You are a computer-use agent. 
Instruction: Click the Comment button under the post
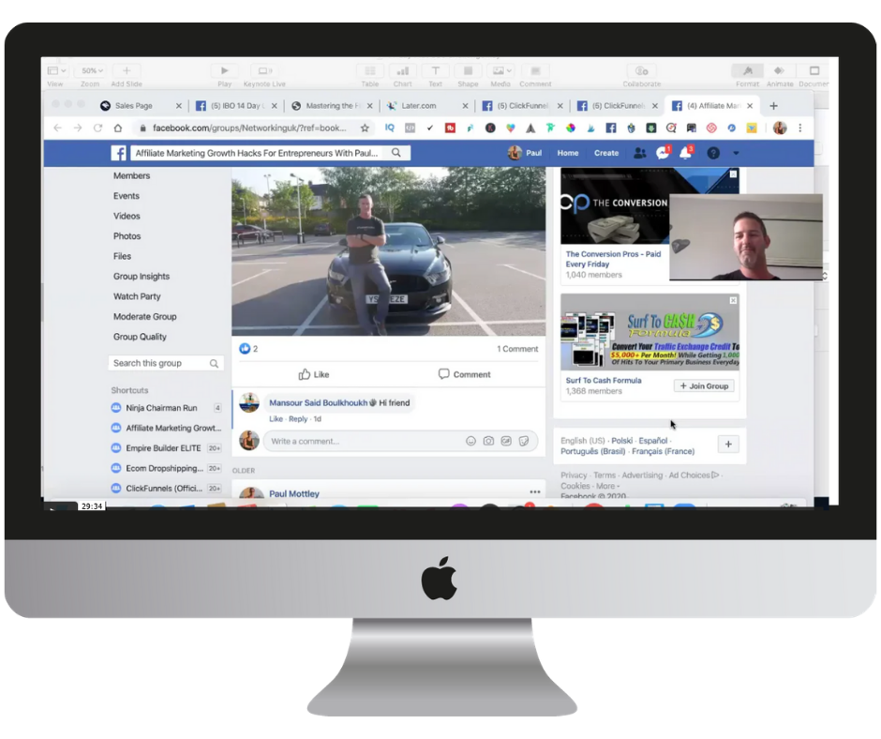464,374
